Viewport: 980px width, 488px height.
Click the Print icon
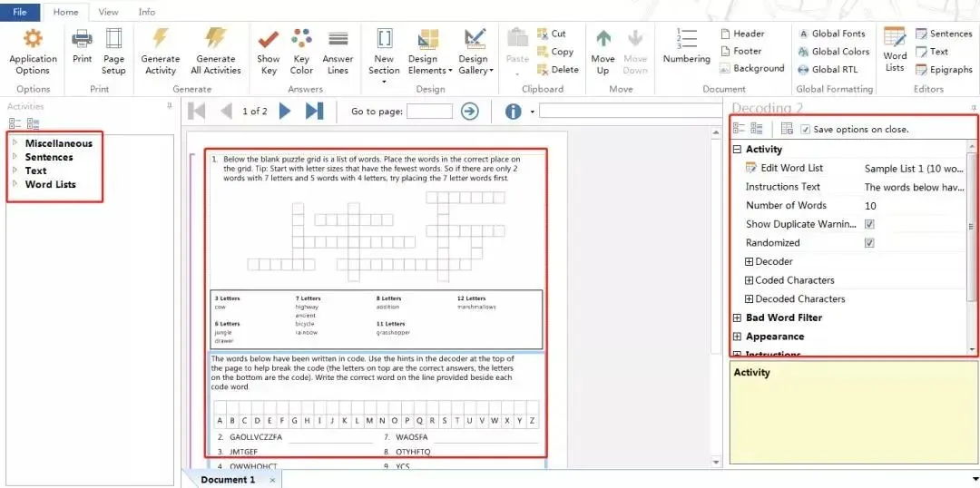point(82,39)
